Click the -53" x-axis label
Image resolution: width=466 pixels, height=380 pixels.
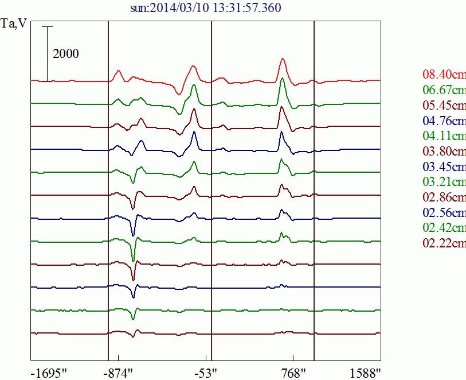206,373
